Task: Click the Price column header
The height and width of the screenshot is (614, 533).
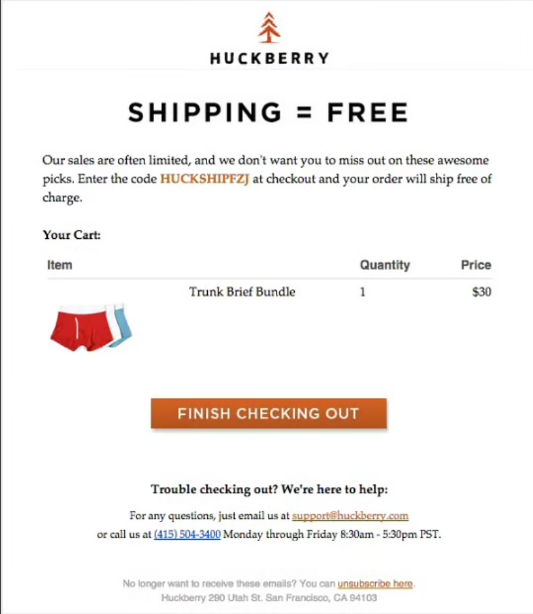Action: [x=476, y=265]
